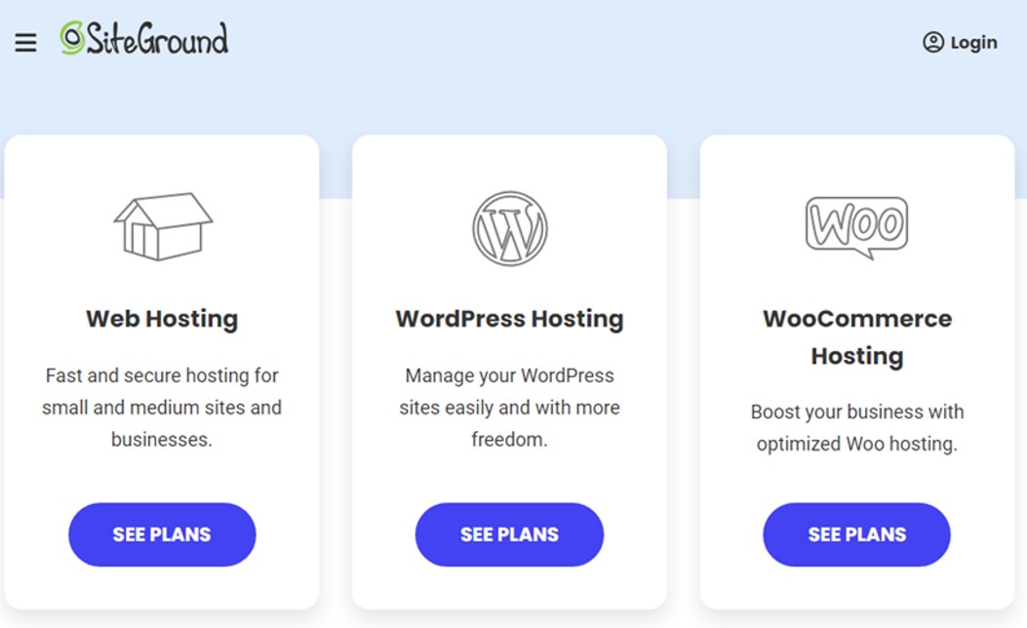
Task: Click the SiteGround wordmark text
Action: (157, 39)
